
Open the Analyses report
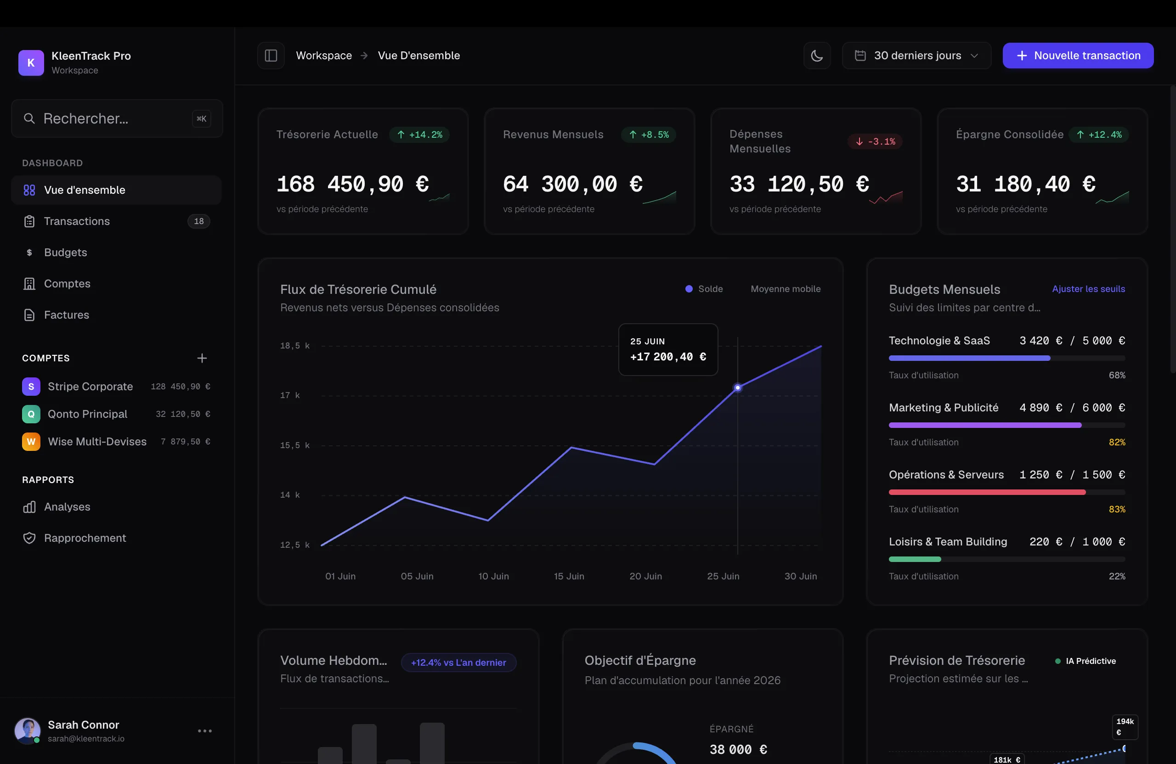click(116, 507)
